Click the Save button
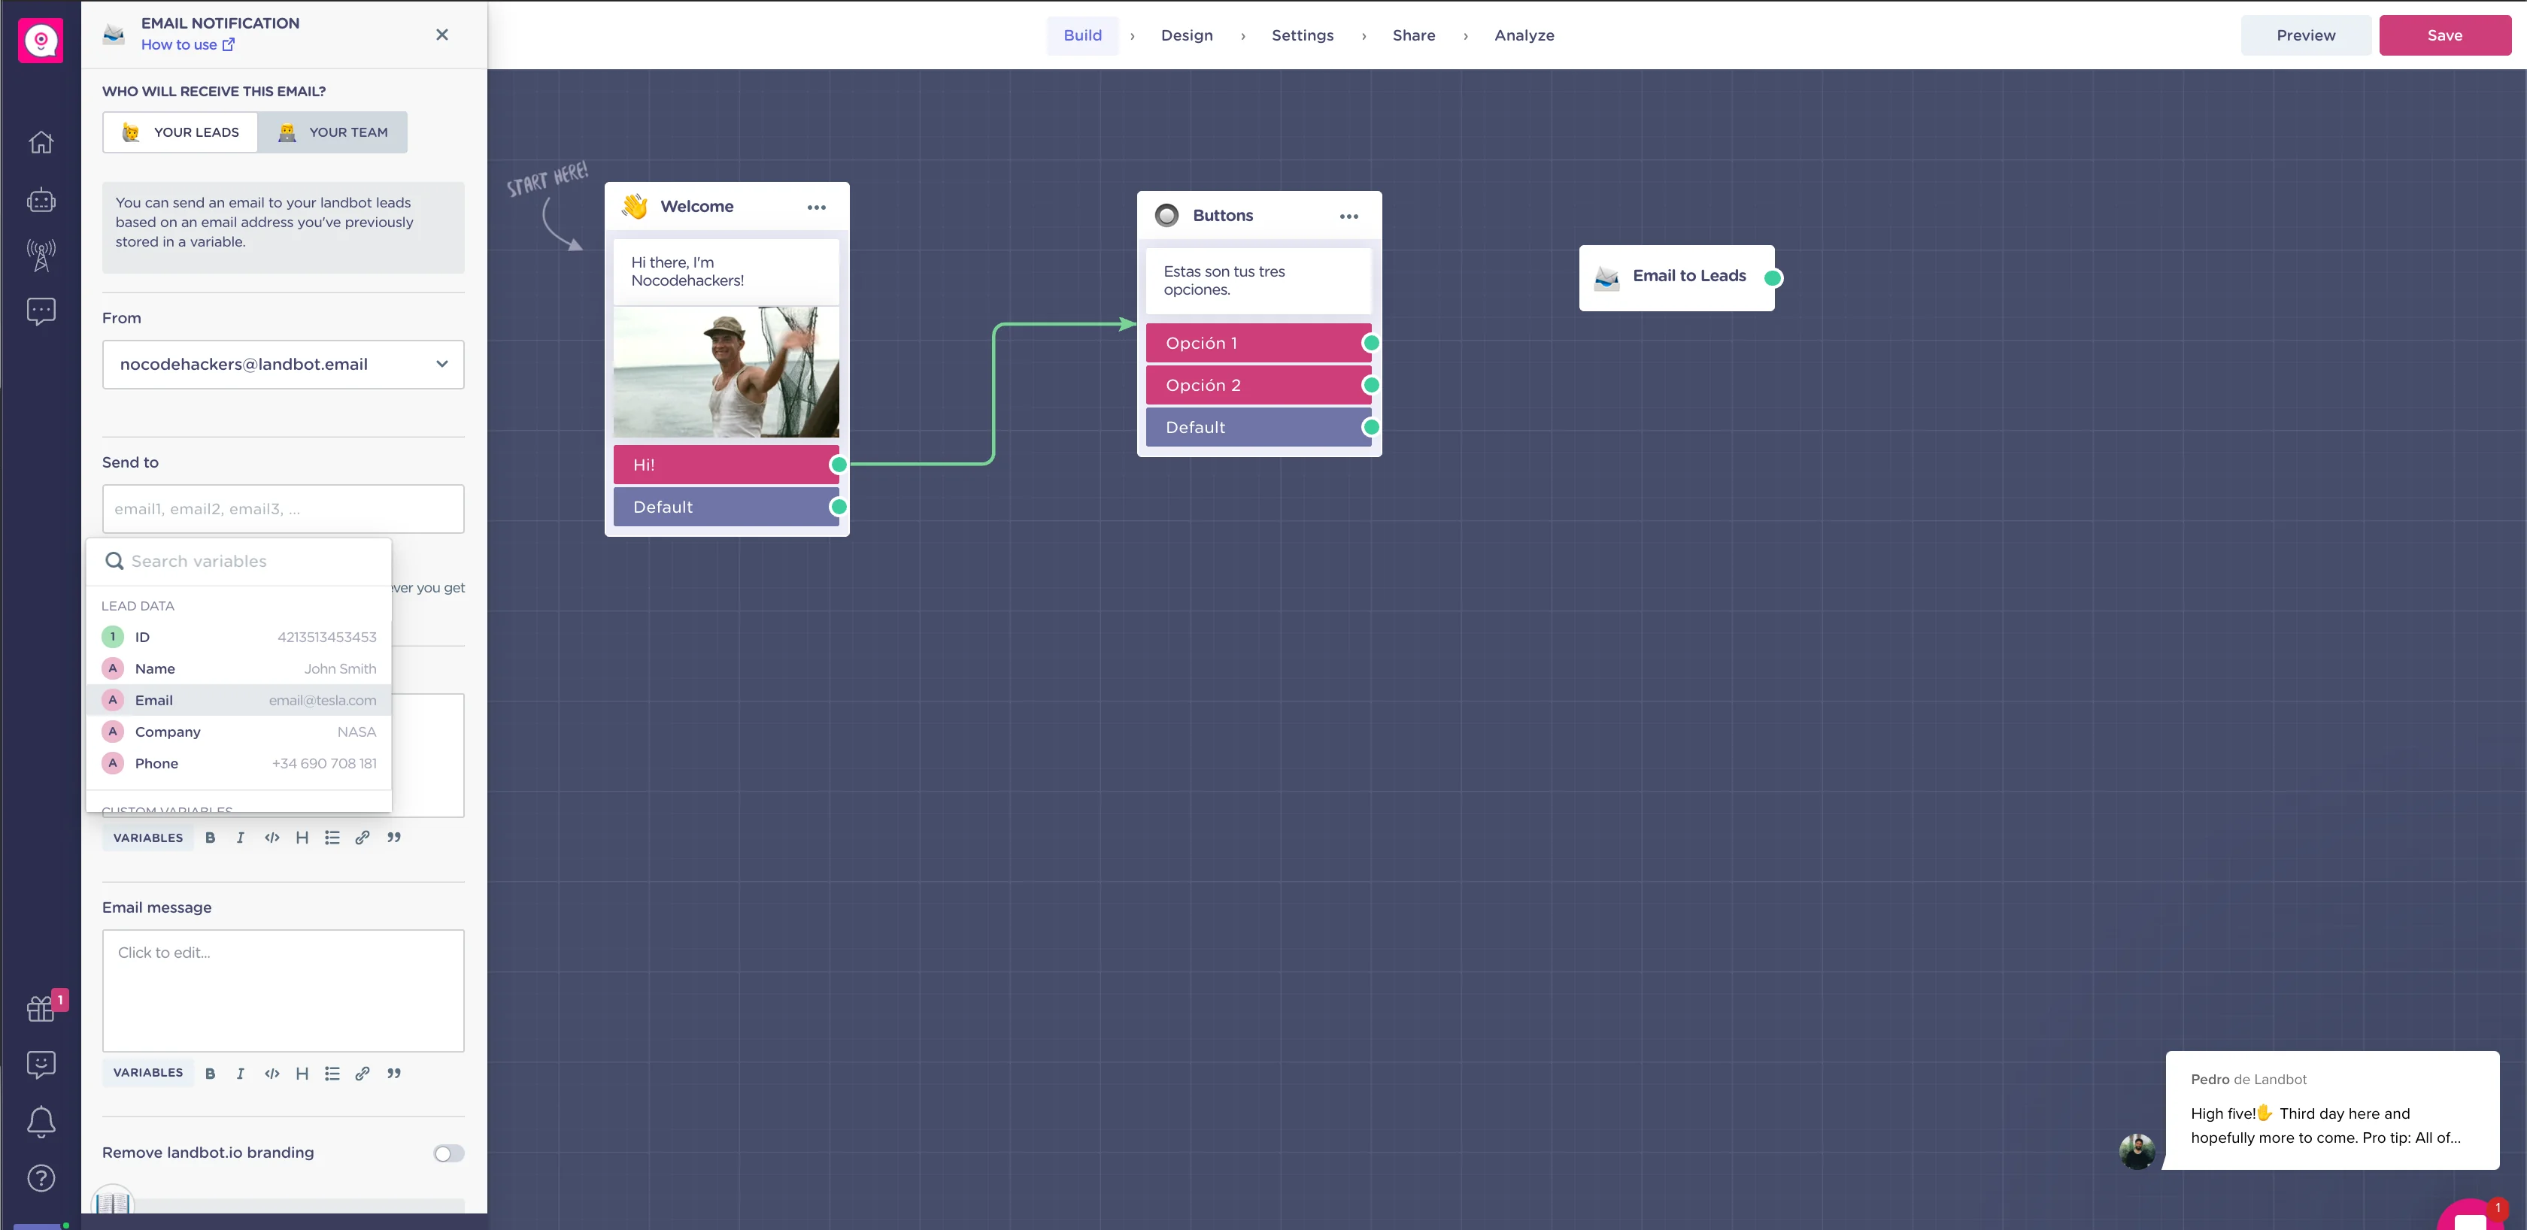2527x1230 pixels. pos(2444,35)
